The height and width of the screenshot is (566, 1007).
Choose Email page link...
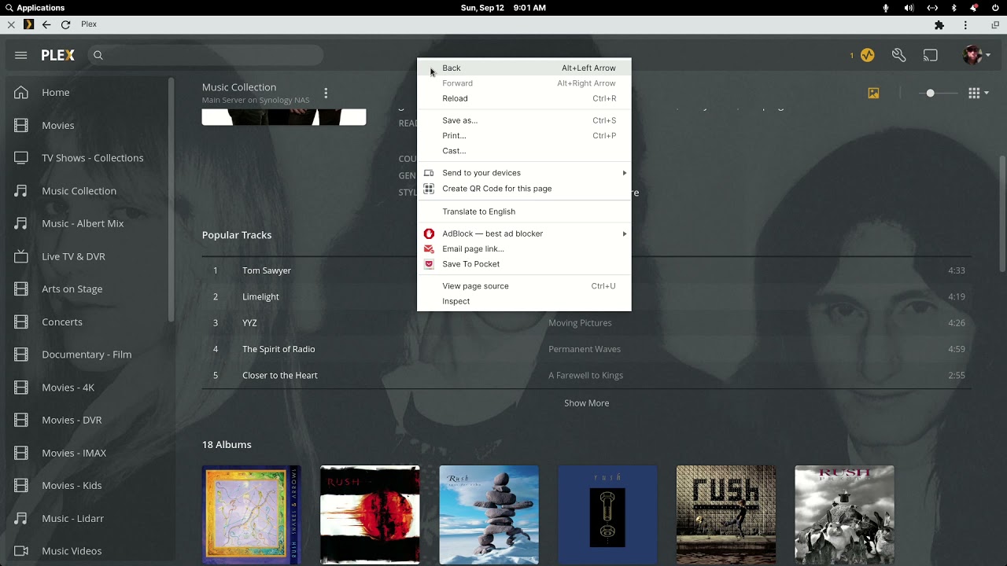click(x=524, y=248)
